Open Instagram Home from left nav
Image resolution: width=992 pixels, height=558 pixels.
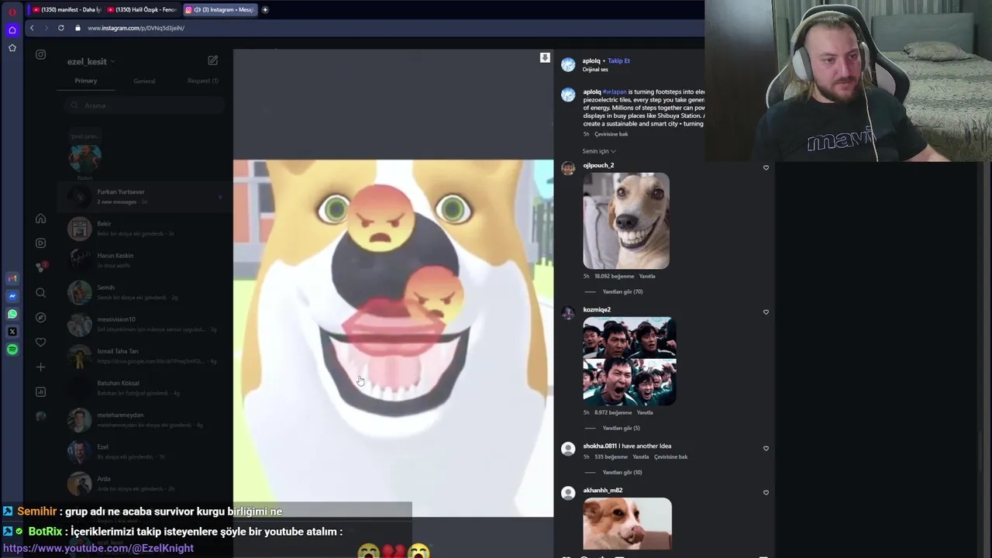(x=40, y=219)
